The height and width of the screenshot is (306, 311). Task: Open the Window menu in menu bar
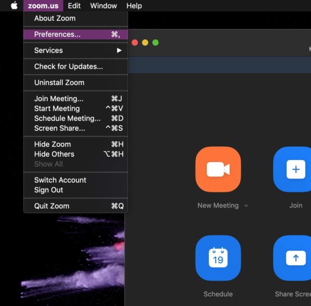[103, 6]
